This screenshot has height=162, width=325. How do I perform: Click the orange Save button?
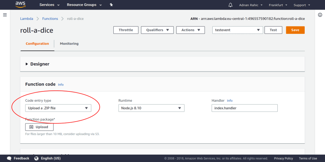pos(295,30)
